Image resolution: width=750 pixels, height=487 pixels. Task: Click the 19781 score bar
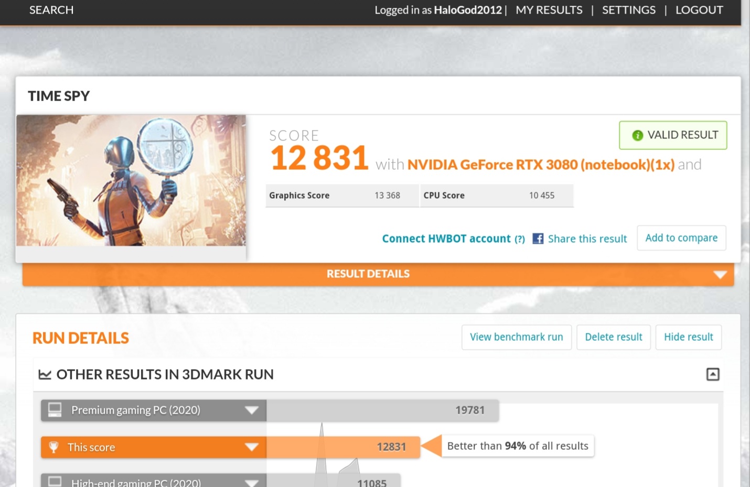coord(383,410)
